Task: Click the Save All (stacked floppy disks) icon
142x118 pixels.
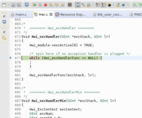Action: click(x=19, y=5)
